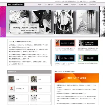Click the glass print thumbnail image
Image resolution: width=105 pixels, height=105 pixels.
(34, 89)
